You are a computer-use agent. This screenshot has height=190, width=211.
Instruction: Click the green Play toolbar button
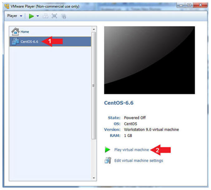coord(31,16)
